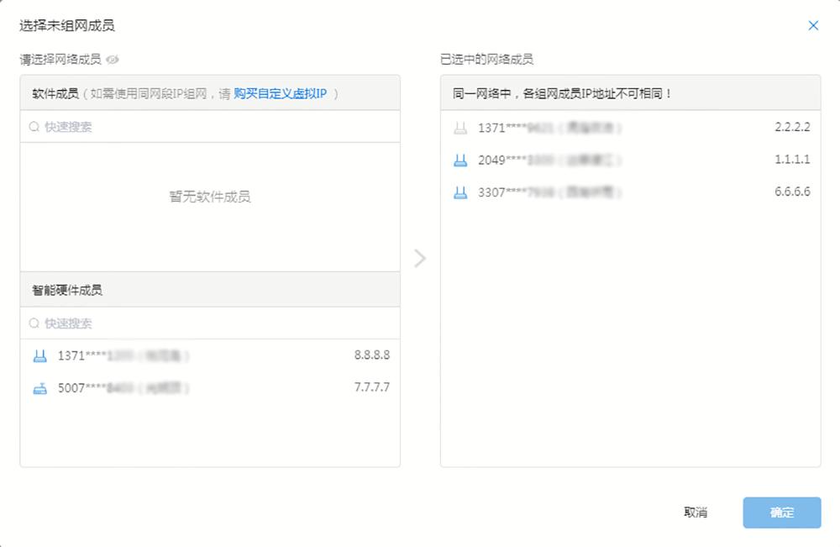Click the device icon of selected member 1.1.1.1
The image size is (840, 547).
(x=459, y=159)
